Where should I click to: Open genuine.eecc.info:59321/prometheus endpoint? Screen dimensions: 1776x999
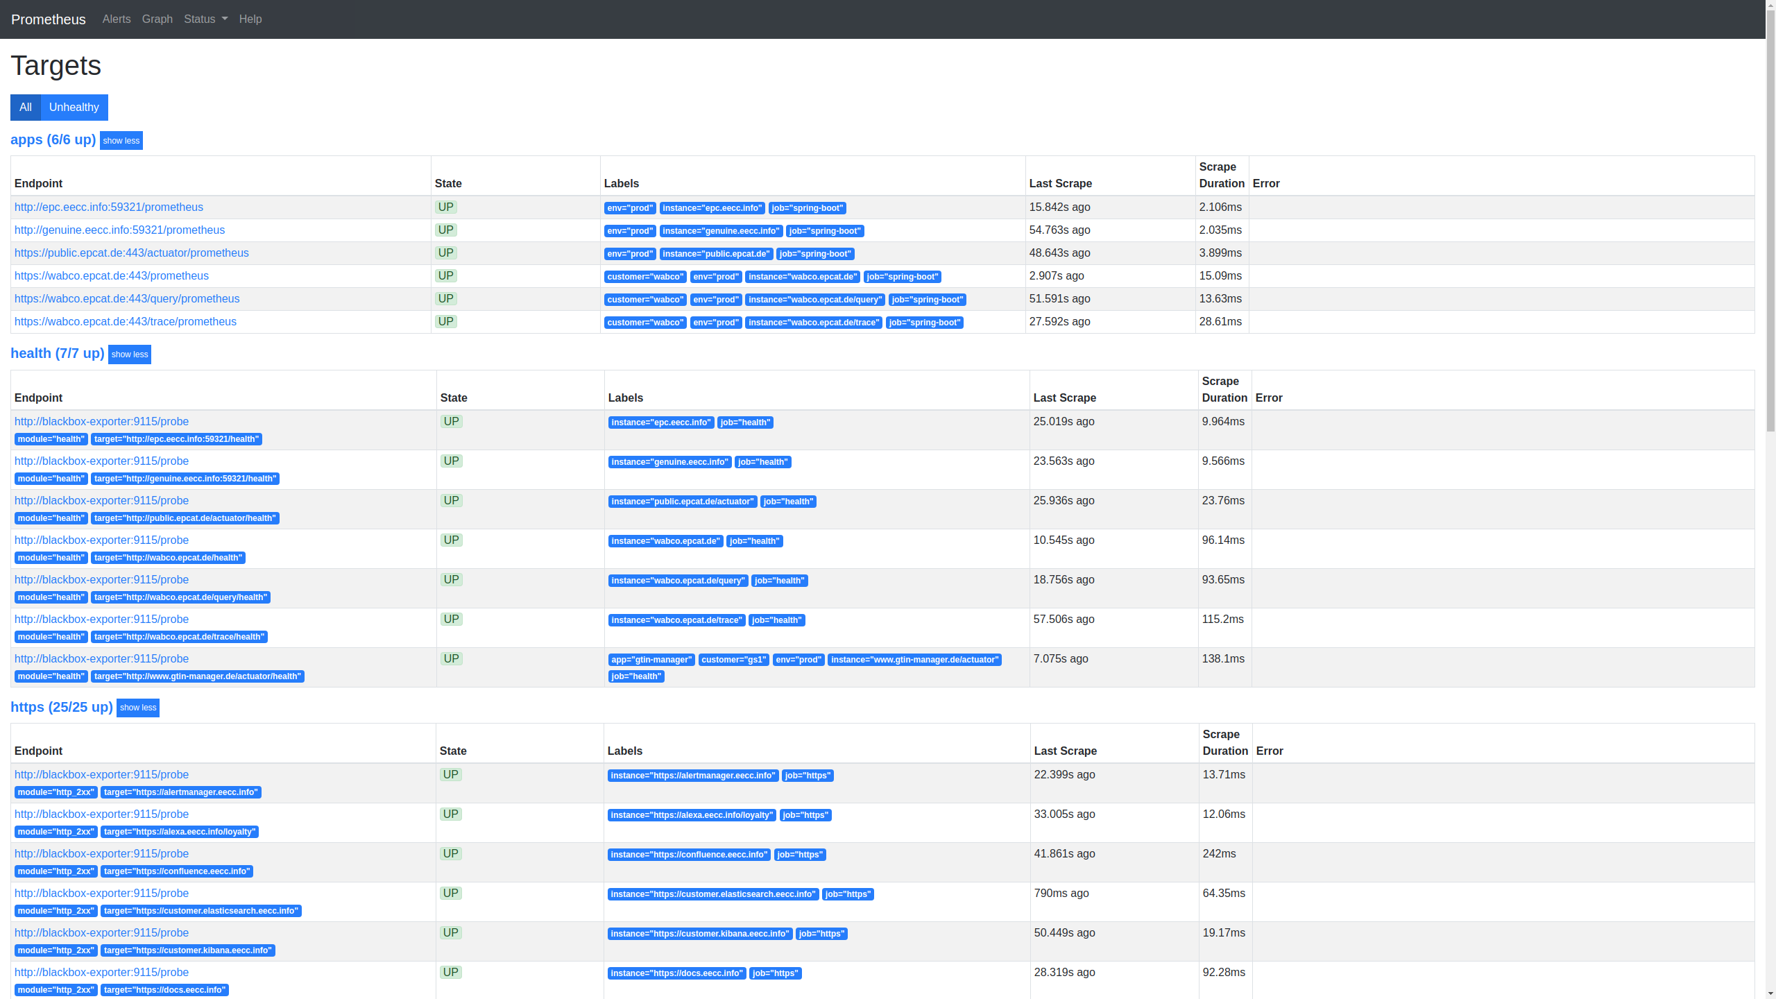(x=119, y=230)
